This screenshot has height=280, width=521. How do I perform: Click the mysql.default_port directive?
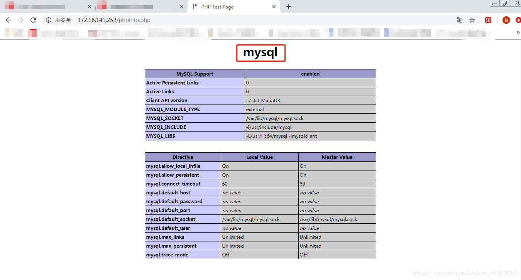[x=168, y=210]
